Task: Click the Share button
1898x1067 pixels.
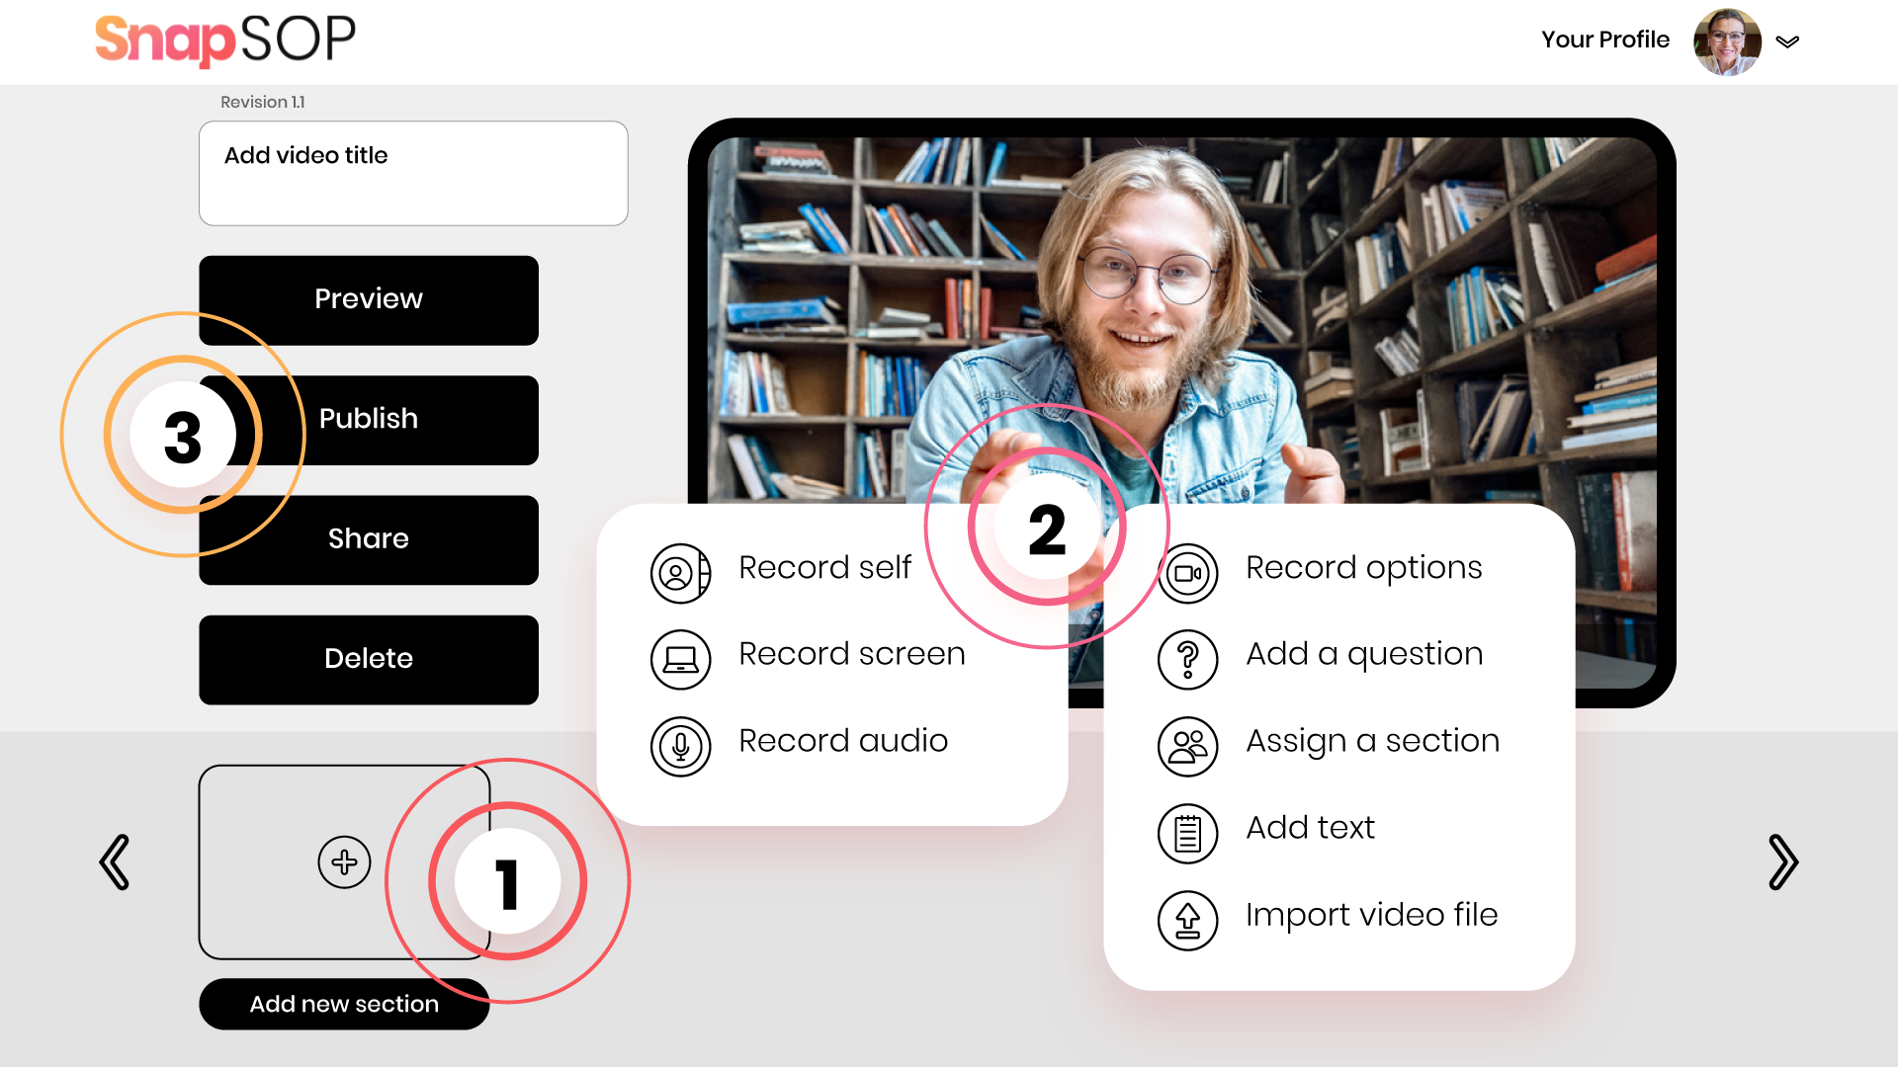Action: tap(369, 539)
